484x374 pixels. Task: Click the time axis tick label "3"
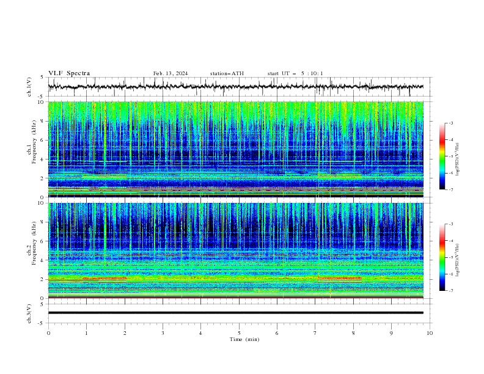[x=163, y=333]
